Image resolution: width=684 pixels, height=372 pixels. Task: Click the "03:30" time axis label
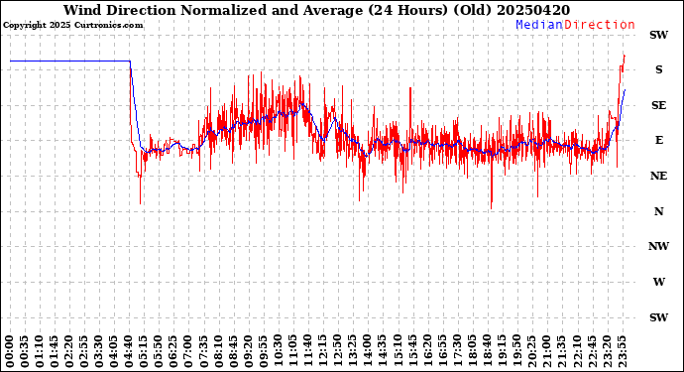tap(99, 351)
